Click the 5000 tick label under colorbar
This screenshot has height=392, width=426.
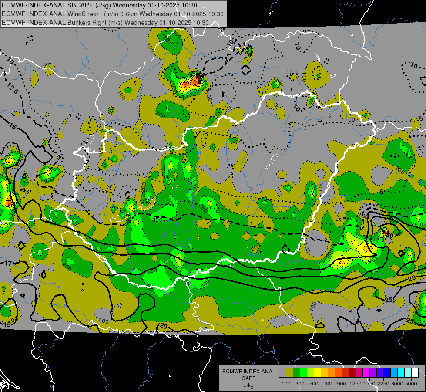411,384
